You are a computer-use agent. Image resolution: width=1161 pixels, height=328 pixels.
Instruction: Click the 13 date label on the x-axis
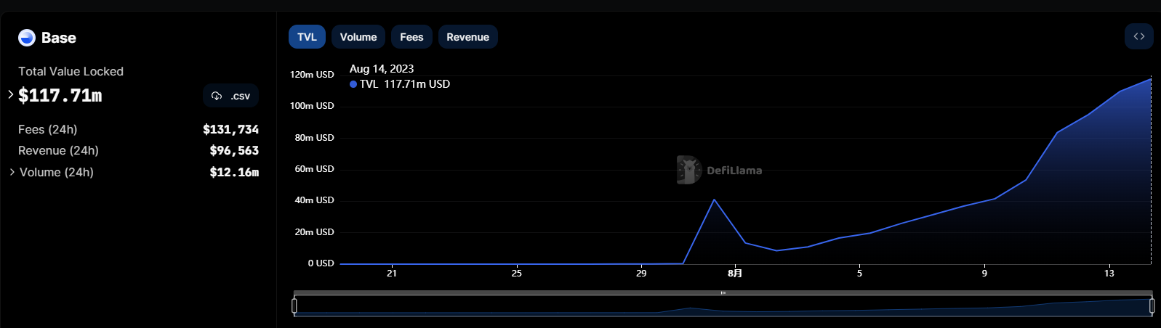1109,273
